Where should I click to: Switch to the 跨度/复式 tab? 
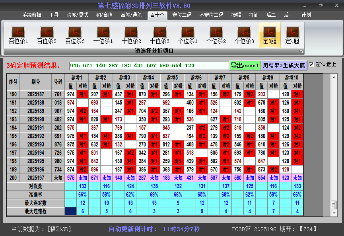(x=77, y=15)
